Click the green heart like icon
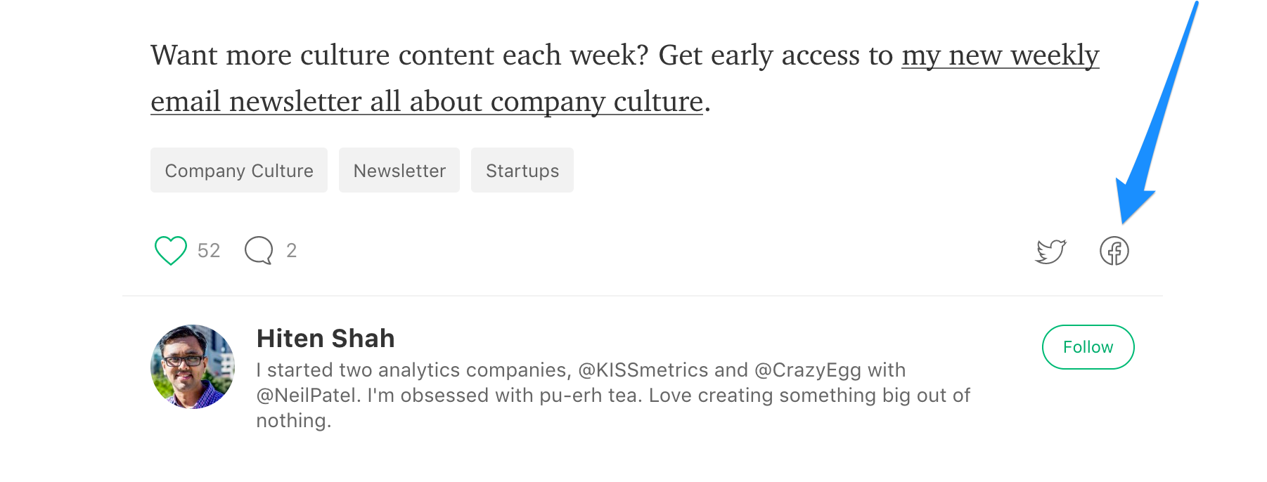The image size is (1267, 482). tap(170, 250)
